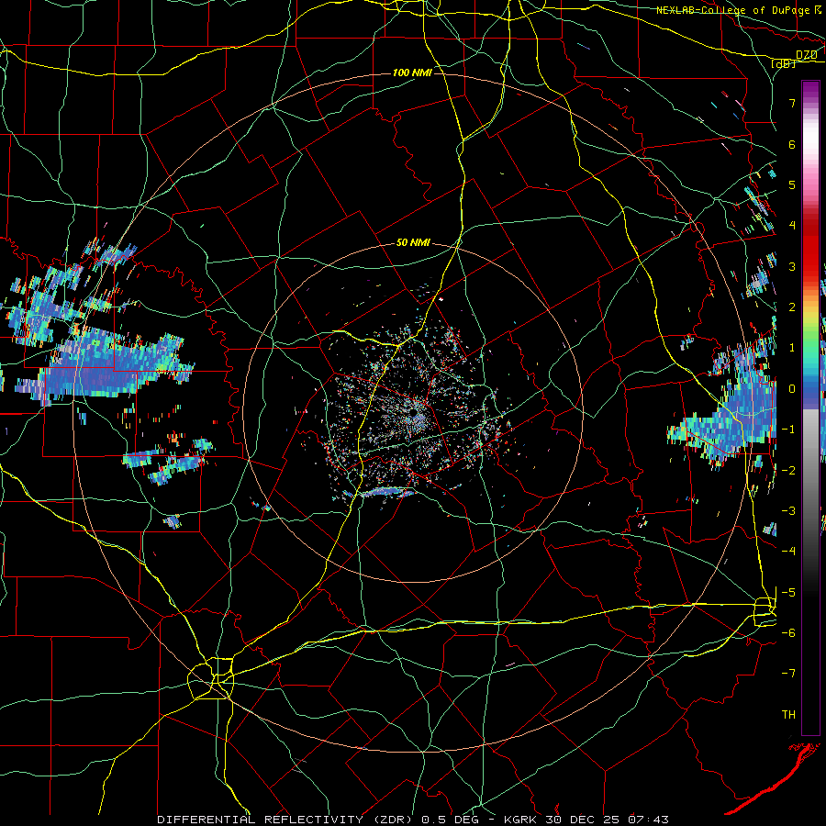Click the 1 value on the color scale
826x826 pixels.
(792, 348)
